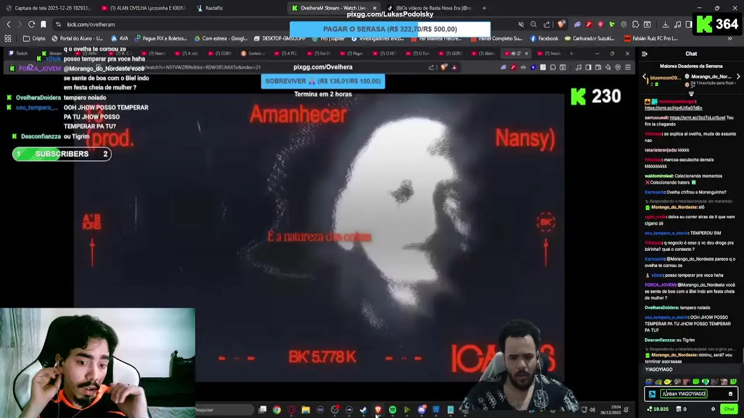Viewport: 744px width, 418px height.
Task: Open the emoji picker in chat input
Action: tap(731, 394)
